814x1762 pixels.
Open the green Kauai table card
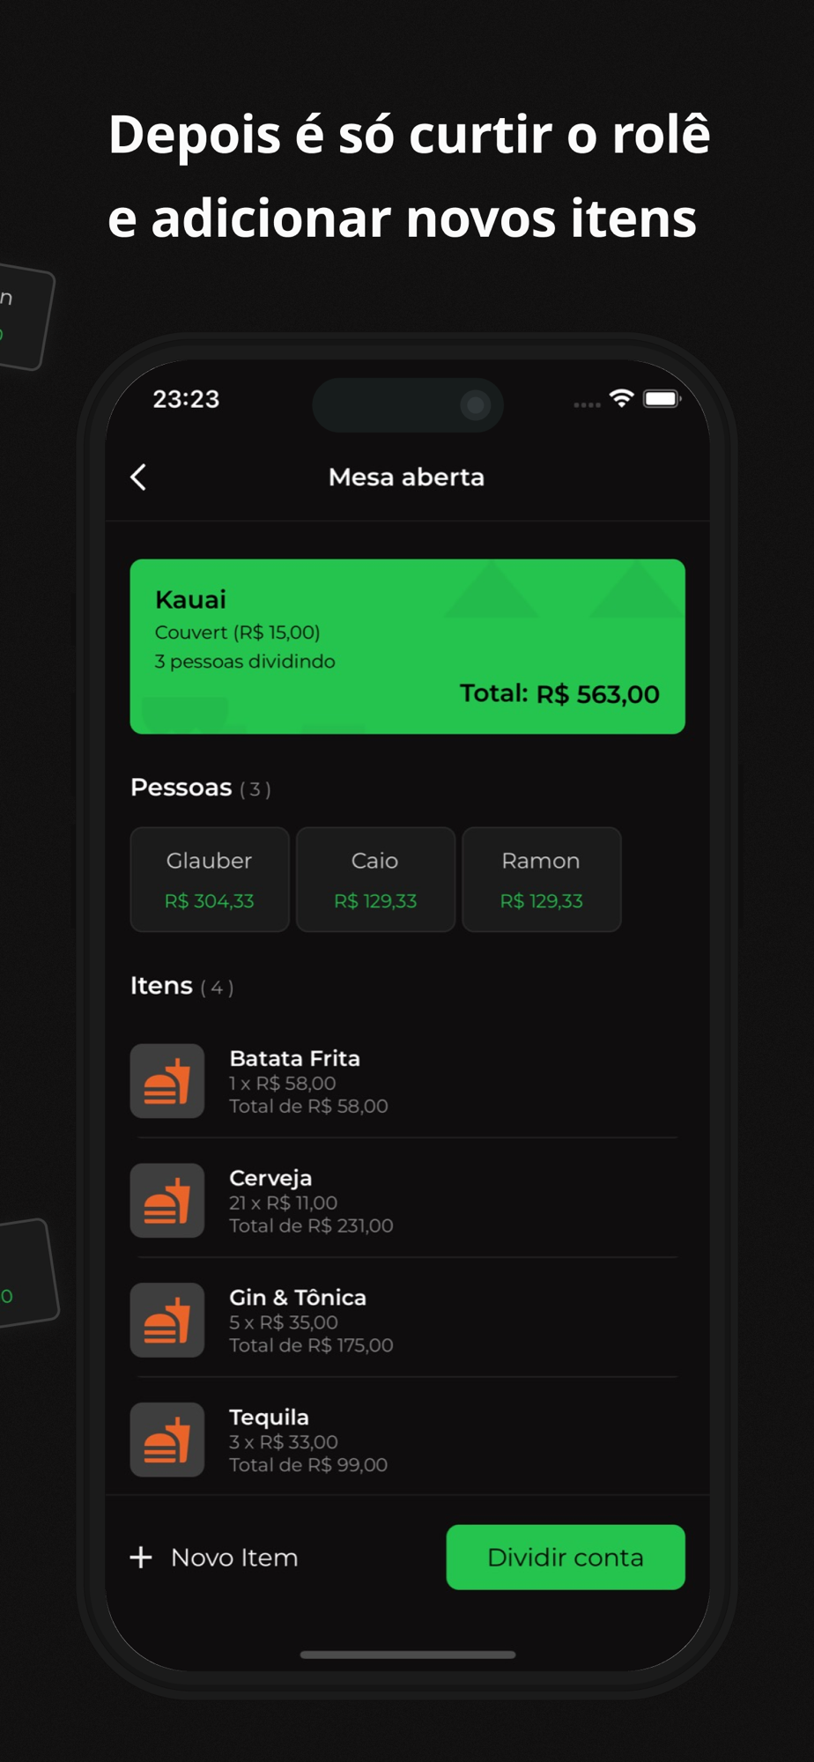point(408,647)
